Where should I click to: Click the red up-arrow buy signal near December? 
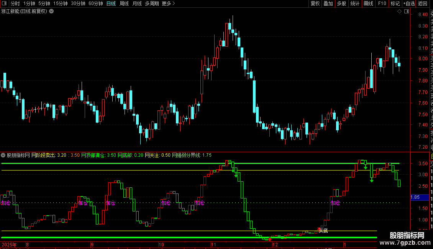[x=270, y=239]
